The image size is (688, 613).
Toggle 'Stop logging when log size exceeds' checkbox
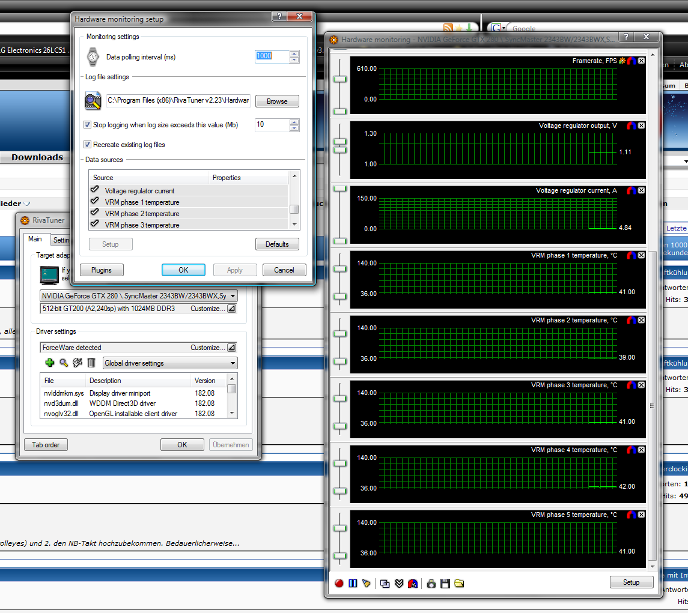pos(87,125)
